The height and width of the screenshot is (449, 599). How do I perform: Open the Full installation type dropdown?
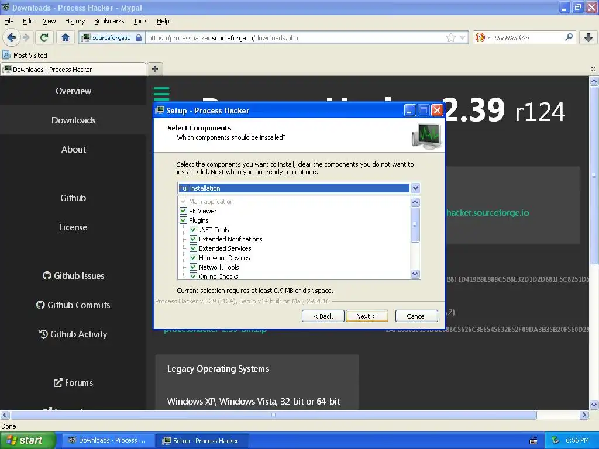pos(415,188)
